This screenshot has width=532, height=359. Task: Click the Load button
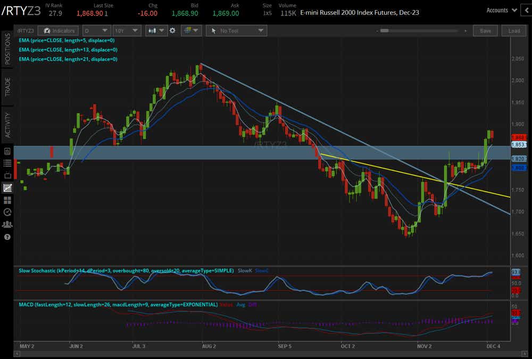[514, 31]
